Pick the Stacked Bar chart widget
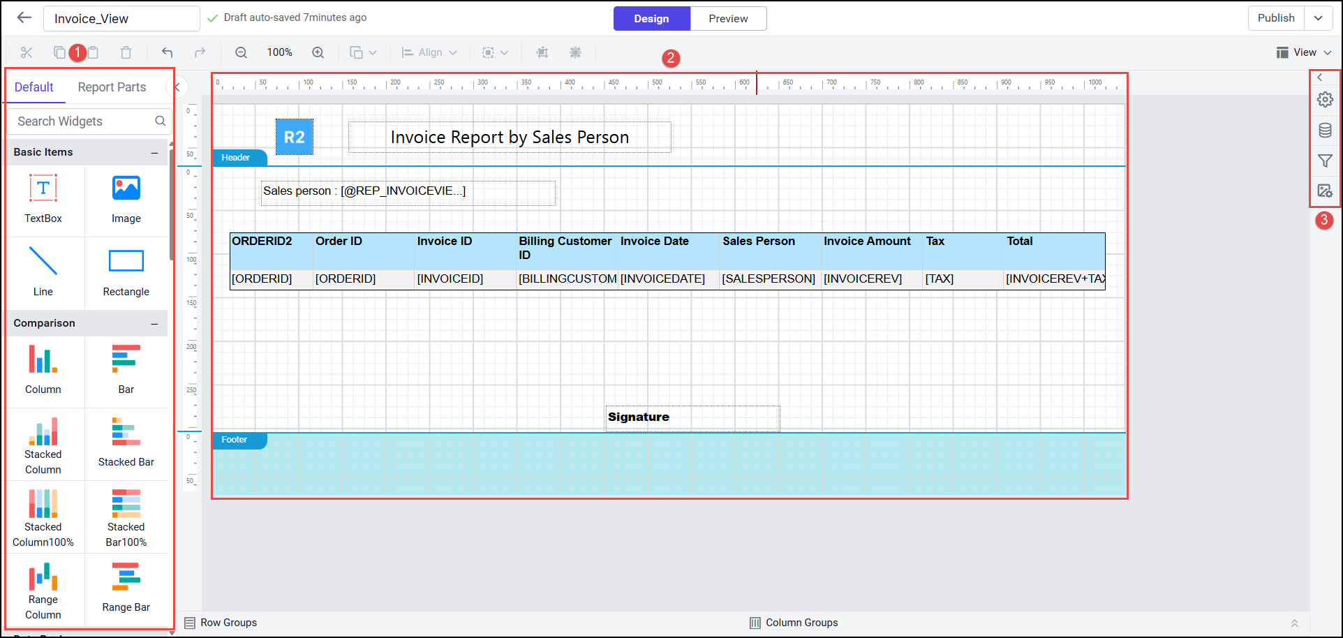This screenshot has width=1343, height=638. [x=126, y=443]
